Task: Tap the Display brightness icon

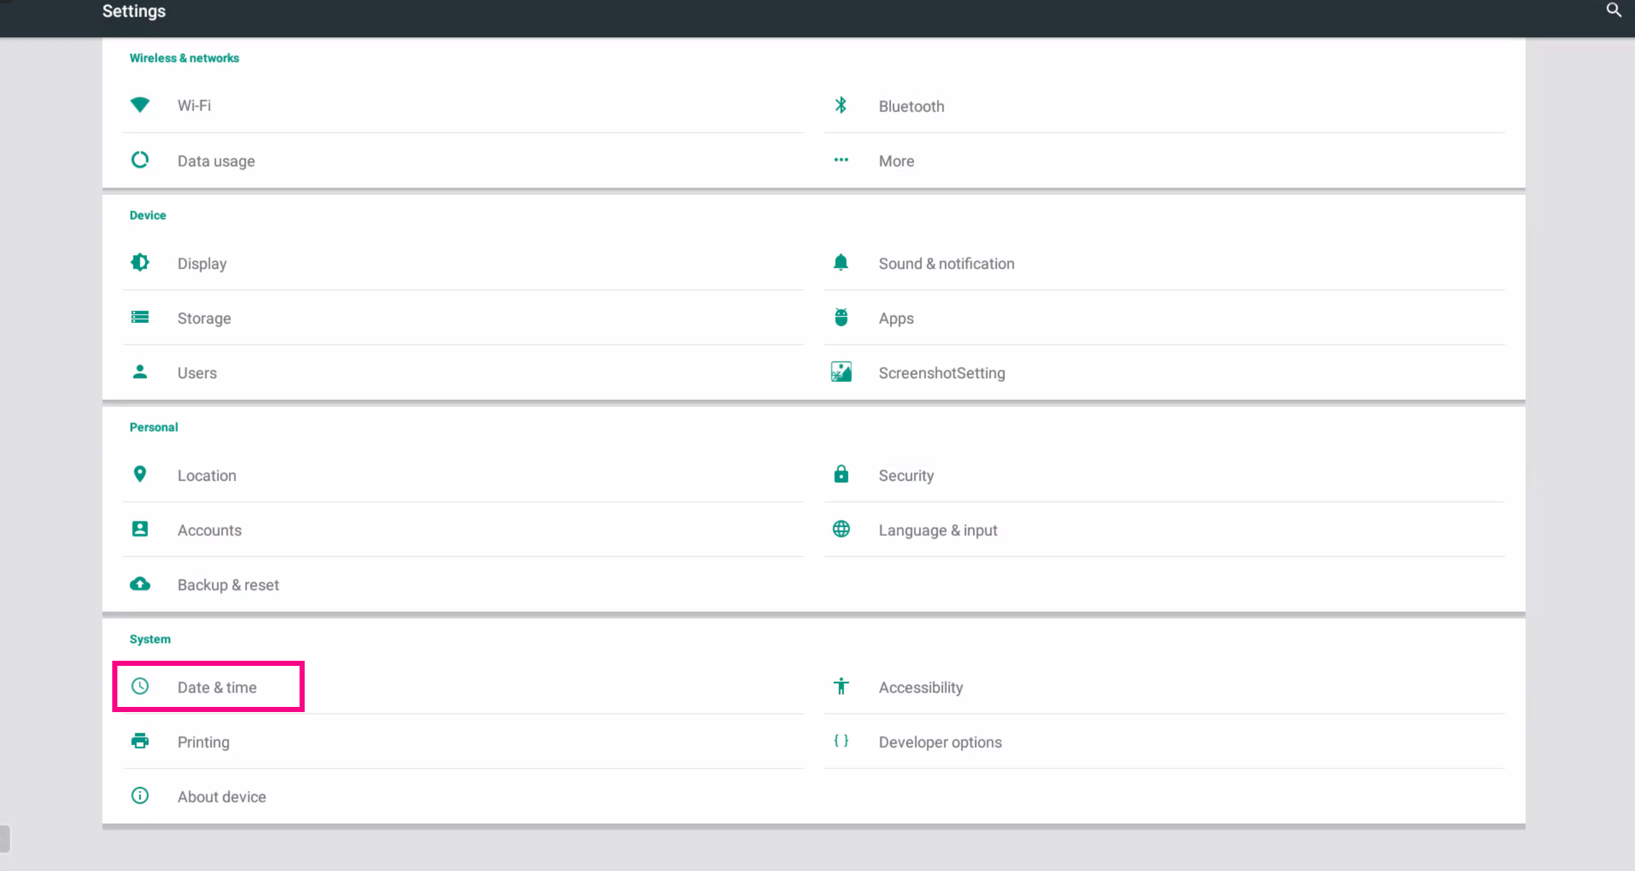Action: 140,263
